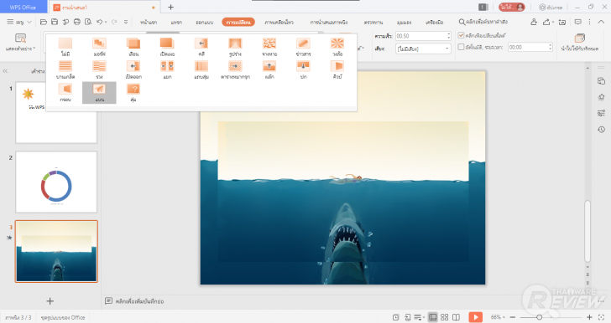Screen dimensions: 611x323
Task: Select the 'None' (ไม่มี) transition
Action: (65, 47)
